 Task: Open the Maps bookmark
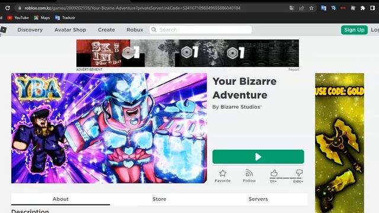coord(42,18)
